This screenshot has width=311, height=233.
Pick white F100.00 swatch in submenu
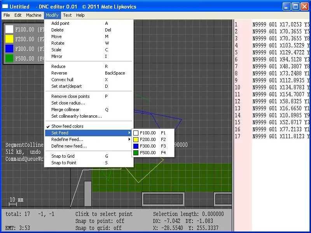136,133
